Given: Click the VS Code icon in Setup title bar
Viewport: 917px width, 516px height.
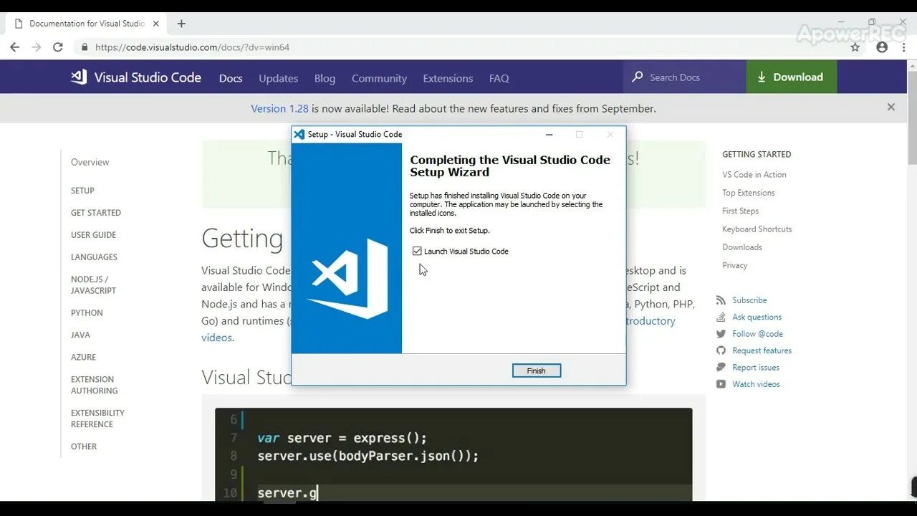Looking at the screenshot, I should pos(299,134).
